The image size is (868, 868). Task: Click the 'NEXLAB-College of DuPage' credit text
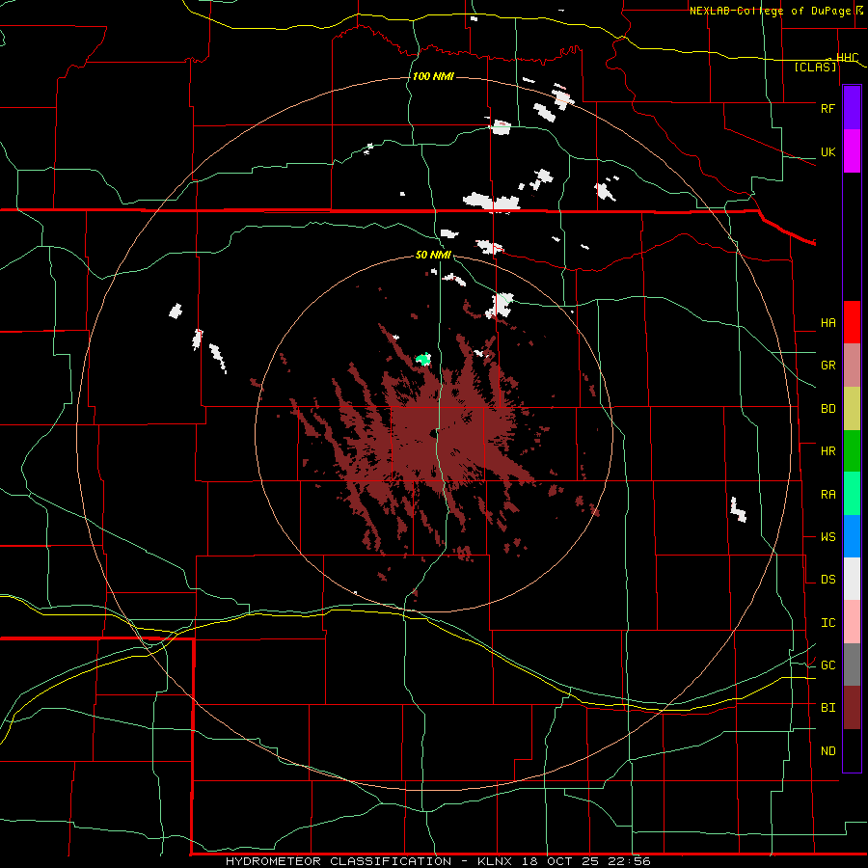click(770, 11)
